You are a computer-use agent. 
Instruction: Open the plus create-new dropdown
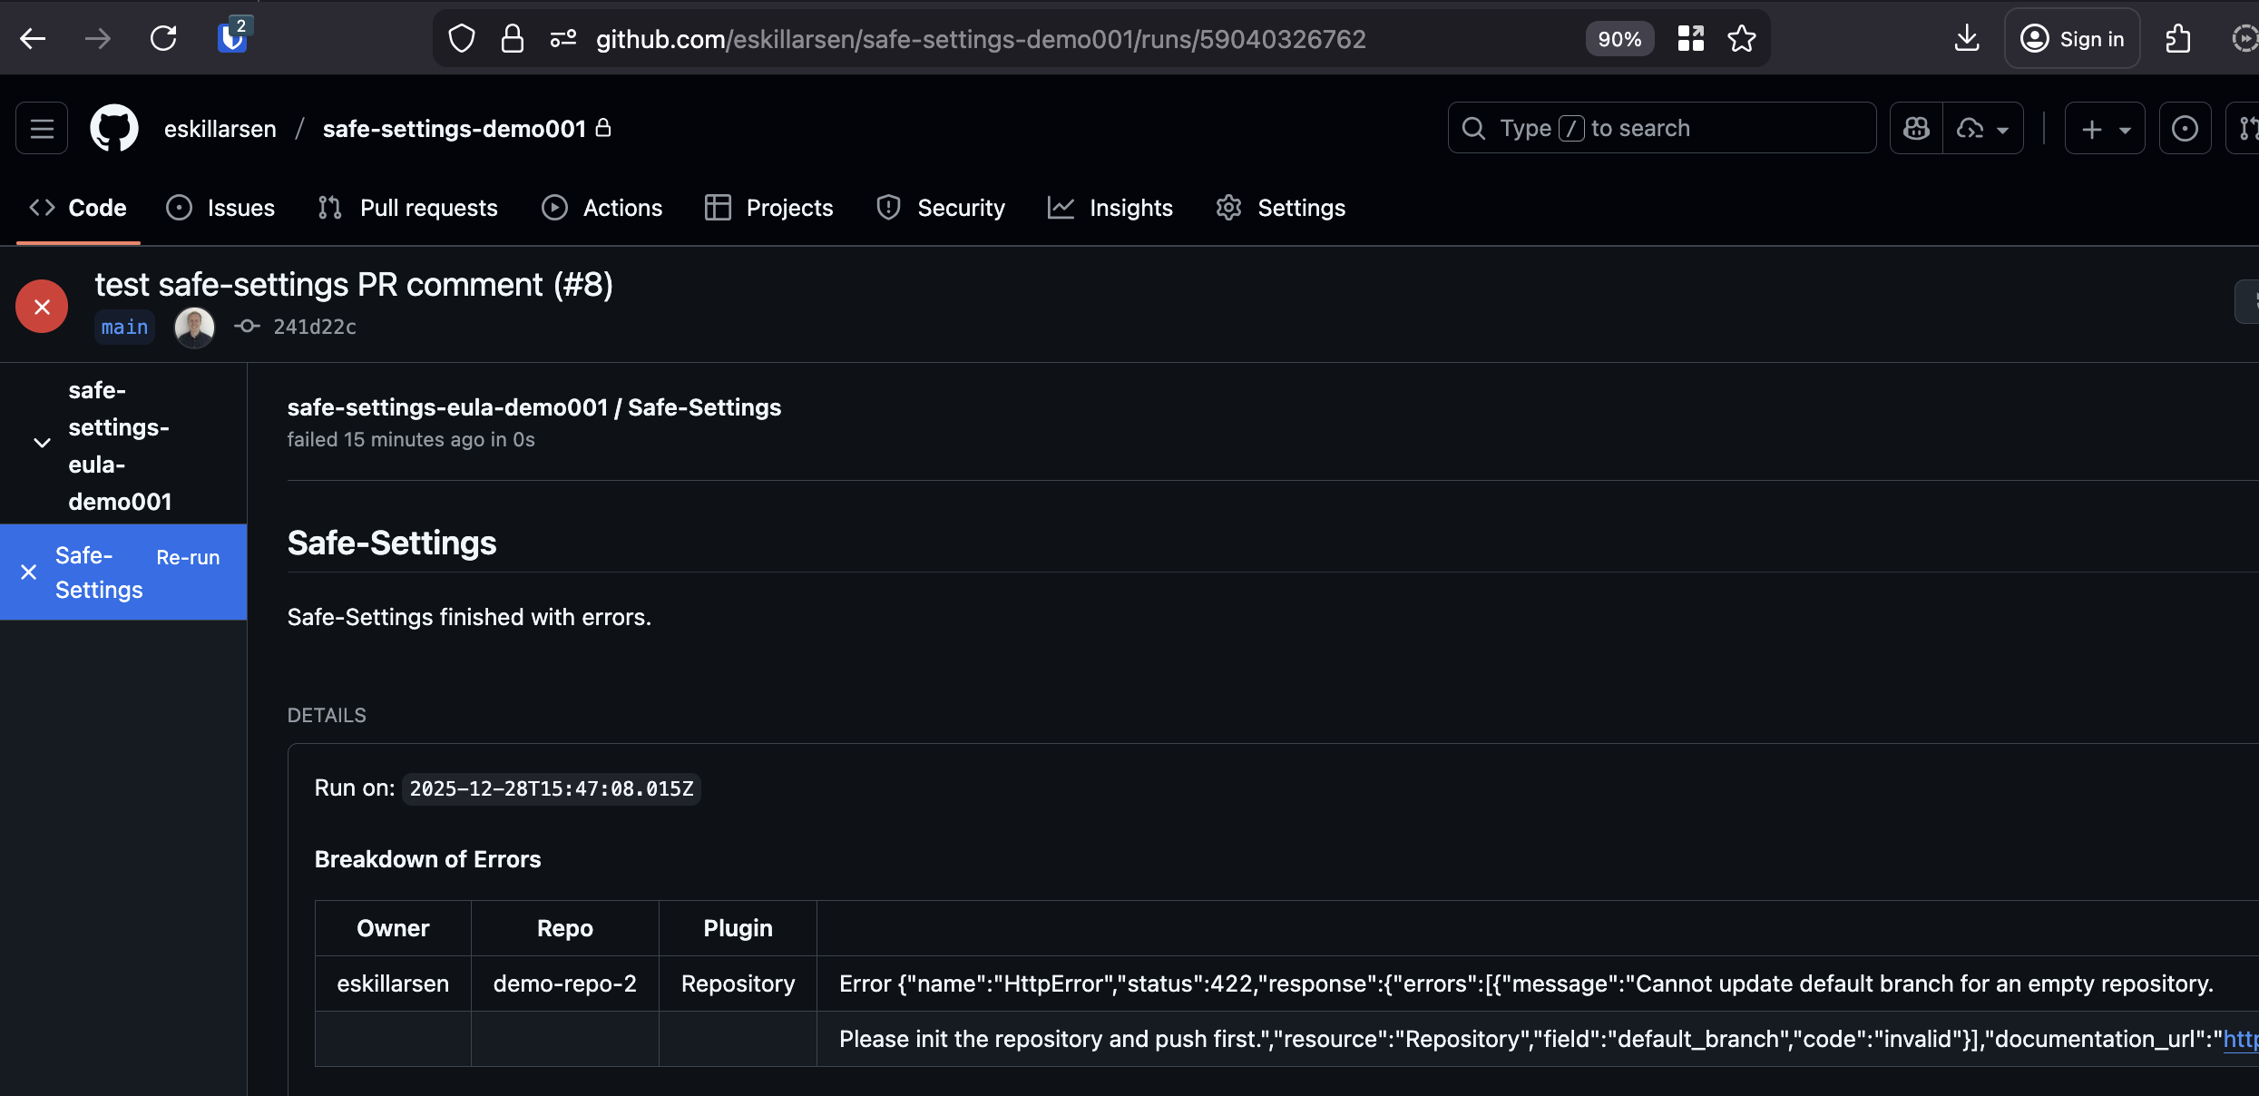(x=2105, y=128)
